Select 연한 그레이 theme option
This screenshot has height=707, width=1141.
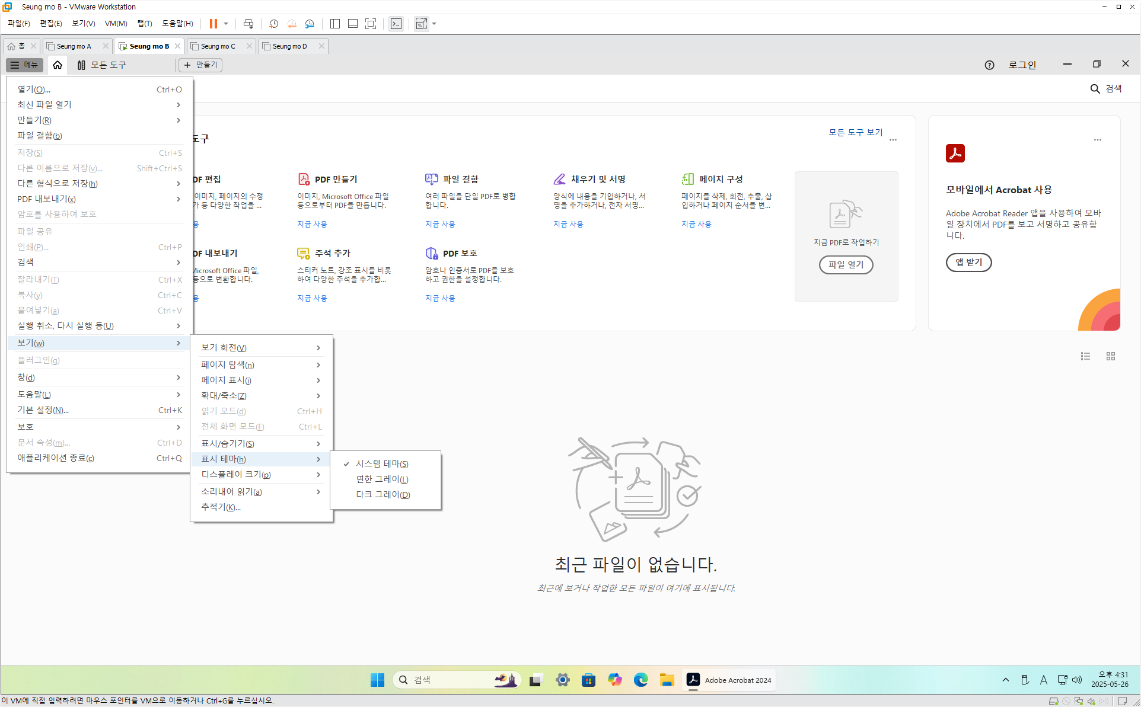click(x=382, y=479)
